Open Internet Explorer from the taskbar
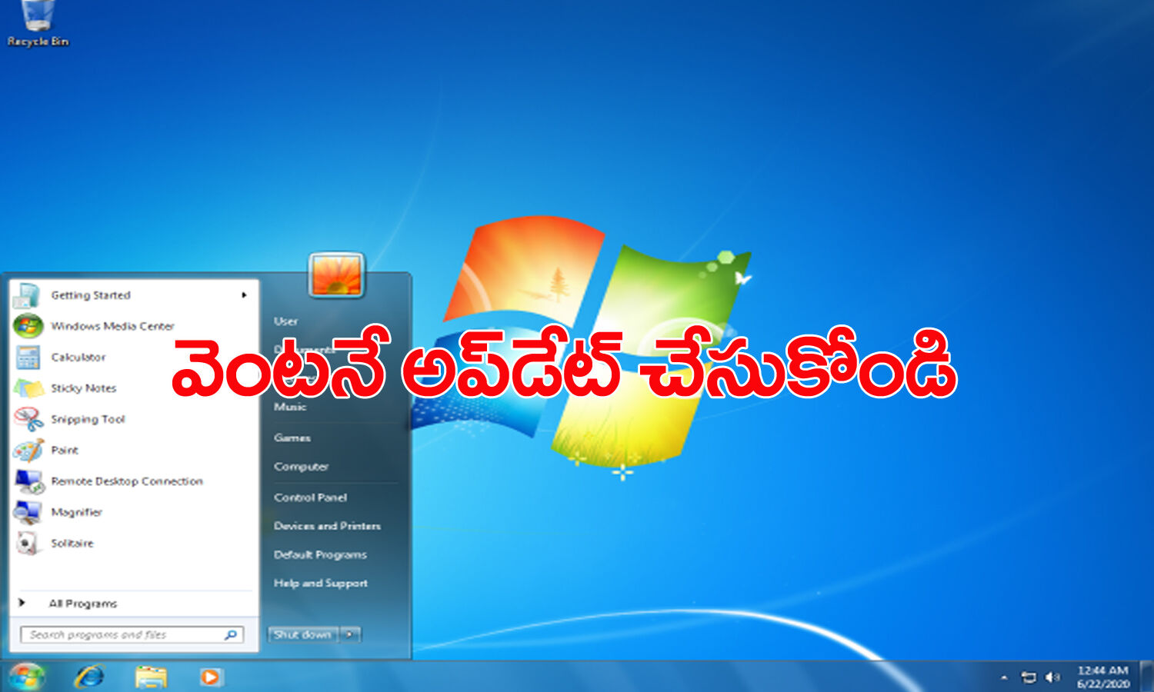 (x=89, y=677)
